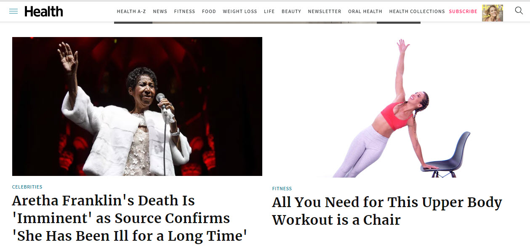The image size is (530, 250).
Task: Open Health Collections
Action: point(417,11)
